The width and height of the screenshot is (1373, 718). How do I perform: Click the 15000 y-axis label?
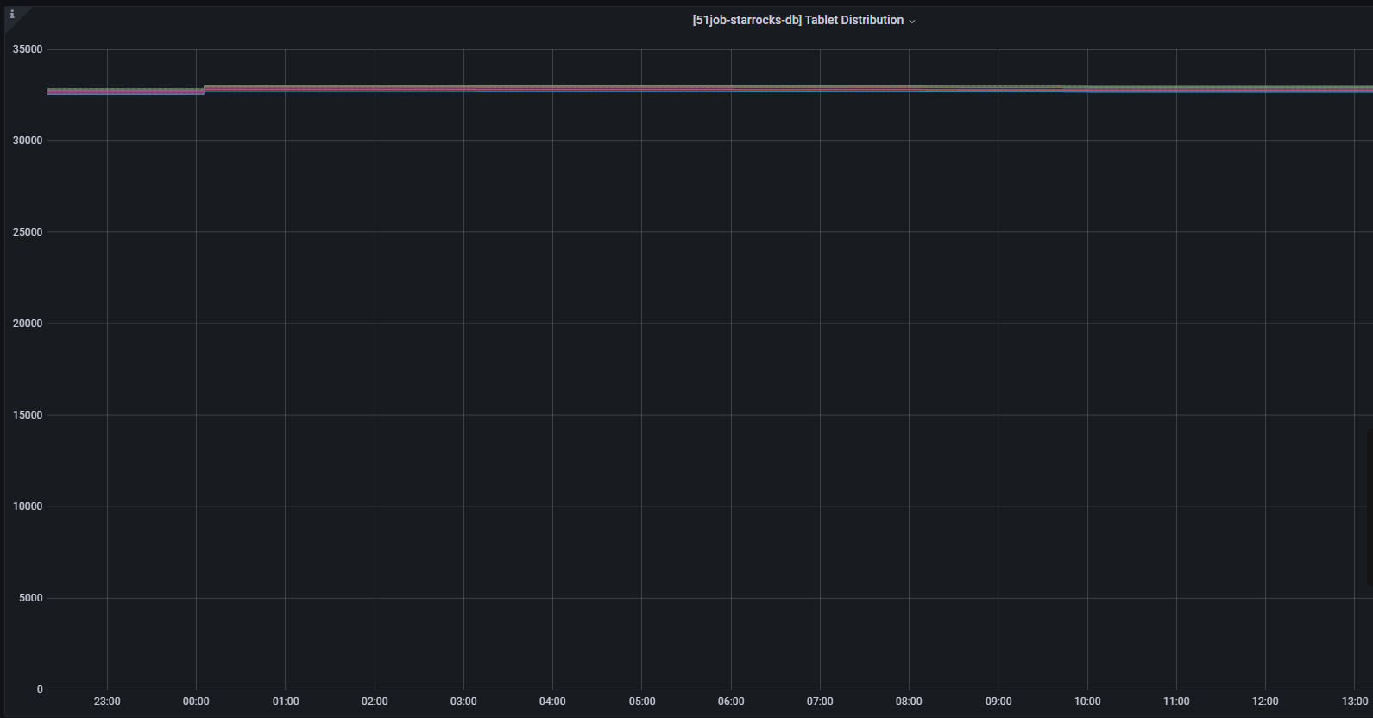(x=28, y=415)
